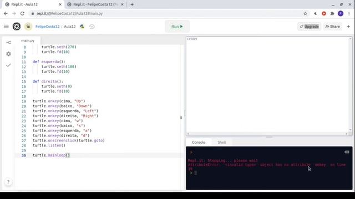
Task: Select the main.py file tab
Action: (28, 40)
